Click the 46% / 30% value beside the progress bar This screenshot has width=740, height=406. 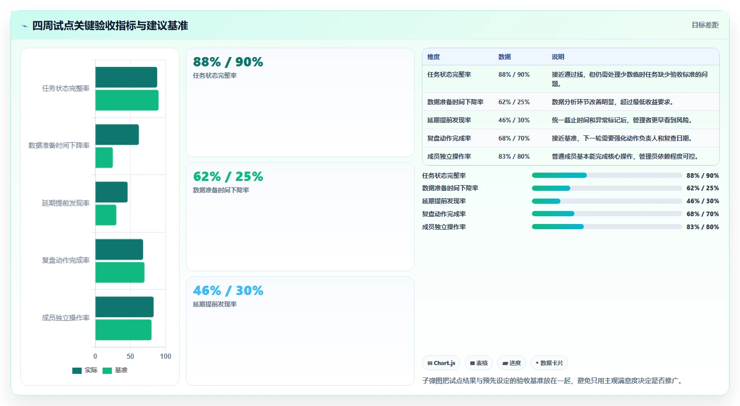tap(703, 201)
